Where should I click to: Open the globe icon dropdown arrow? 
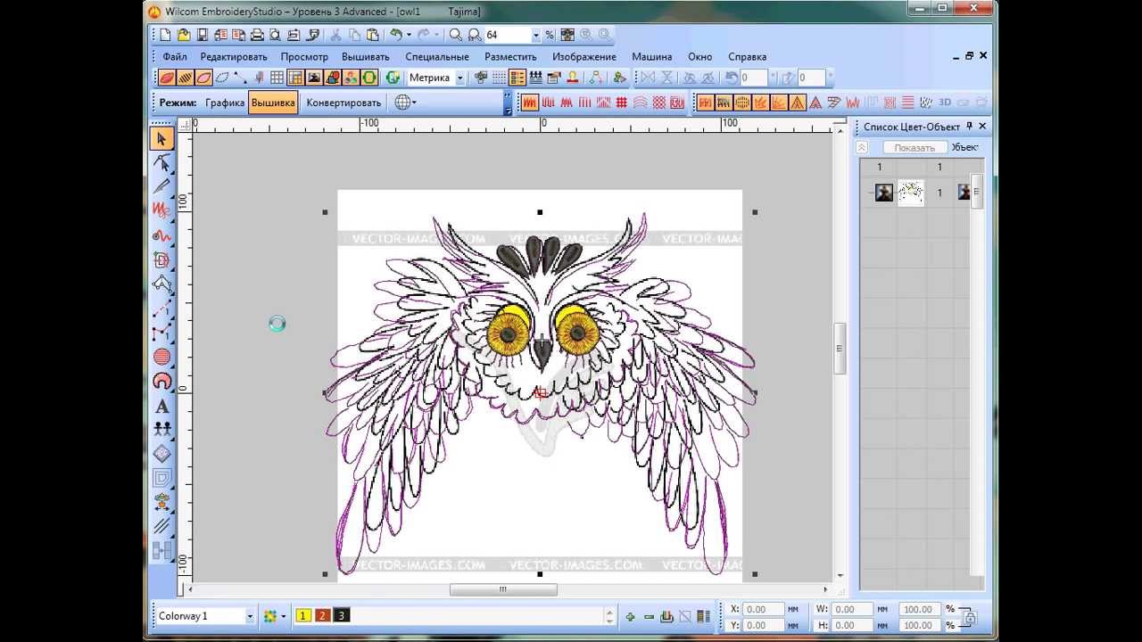click(x=414, y=103)
